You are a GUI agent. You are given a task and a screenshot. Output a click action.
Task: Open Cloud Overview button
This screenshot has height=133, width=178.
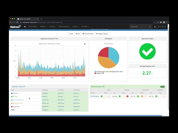click(88, 34)
